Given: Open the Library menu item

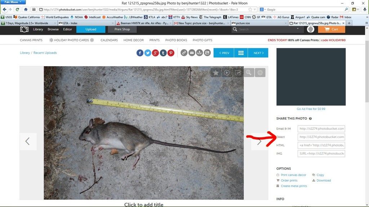Looking at the screenshot, I should 38,29.
